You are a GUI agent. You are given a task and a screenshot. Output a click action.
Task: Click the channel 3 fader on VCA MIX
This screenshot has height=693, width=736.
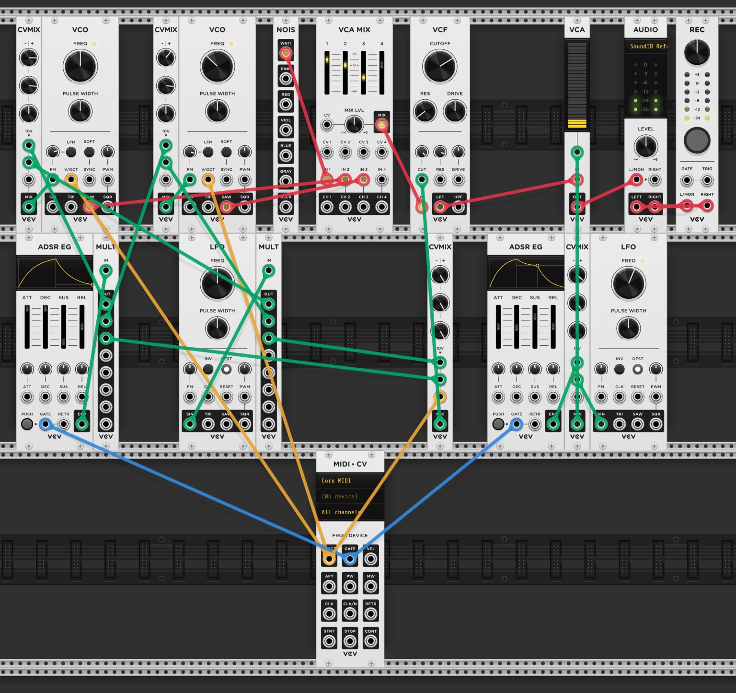(363, 72)
